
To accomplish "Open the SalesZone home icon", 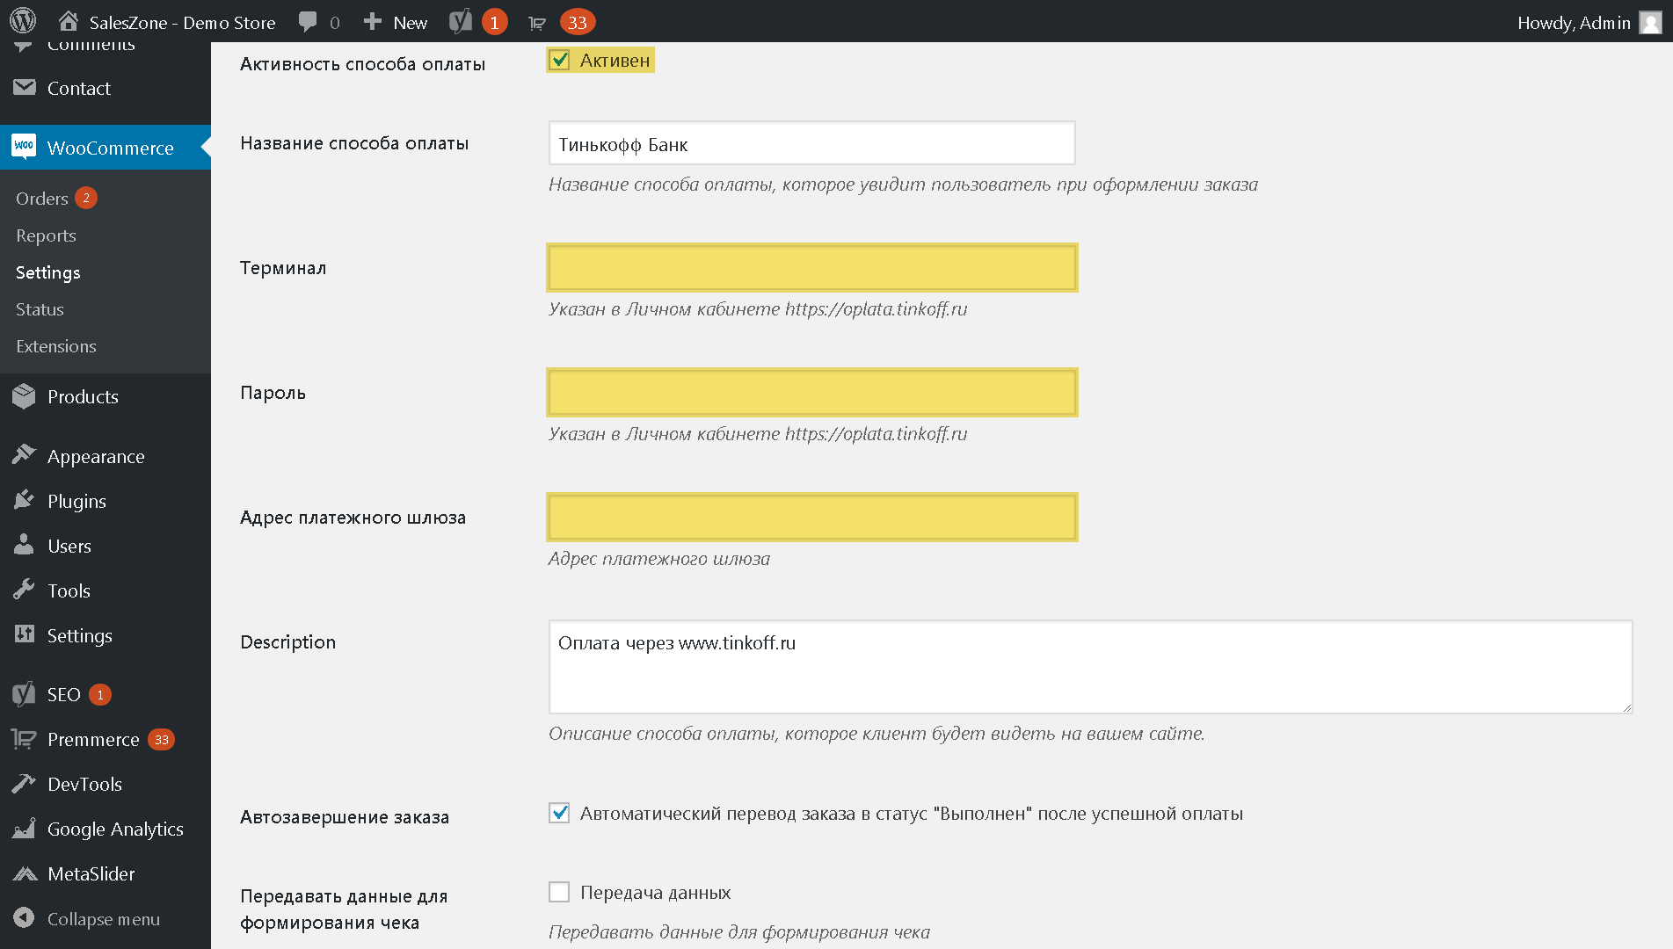I will [69, 21].
